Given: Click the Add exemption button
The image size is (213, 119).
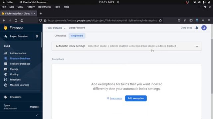Looking at the screenshot, I should click(136, 99).
